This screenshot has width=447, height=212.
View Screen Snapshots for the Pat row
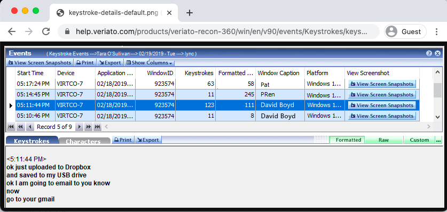(x=382, y=84)
